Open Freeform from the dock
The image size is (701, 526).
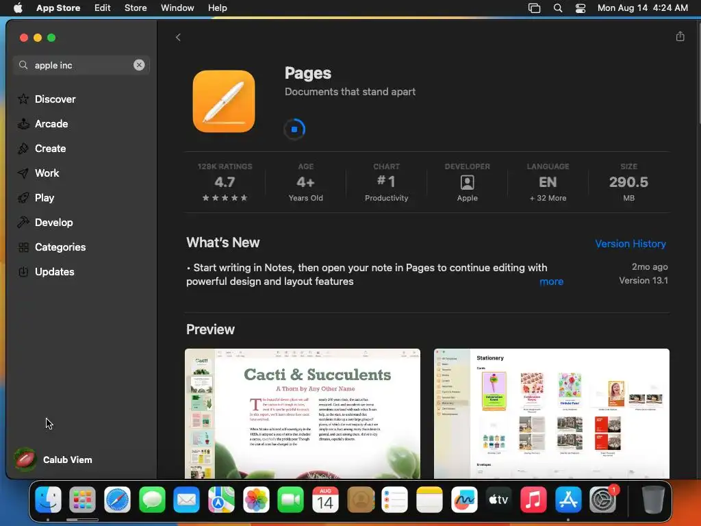(464, 499)
